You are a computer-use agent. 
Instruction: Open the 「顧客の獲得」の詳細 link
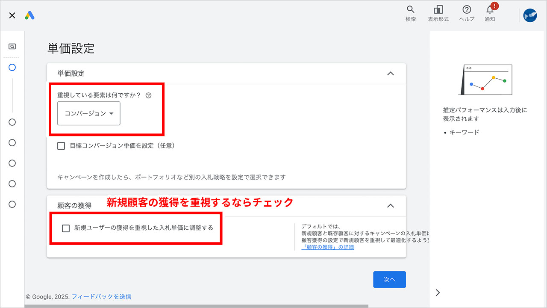pos(327,246)
